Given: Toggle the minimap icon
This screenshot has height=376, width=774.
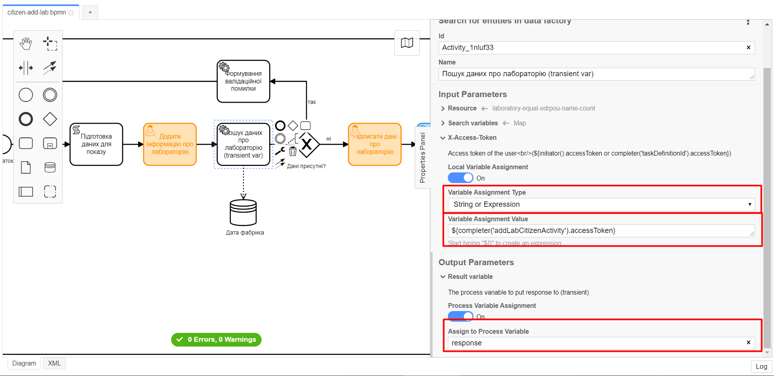Looking at the screenshot, I should pyautogui.click(x=407, y=43).
